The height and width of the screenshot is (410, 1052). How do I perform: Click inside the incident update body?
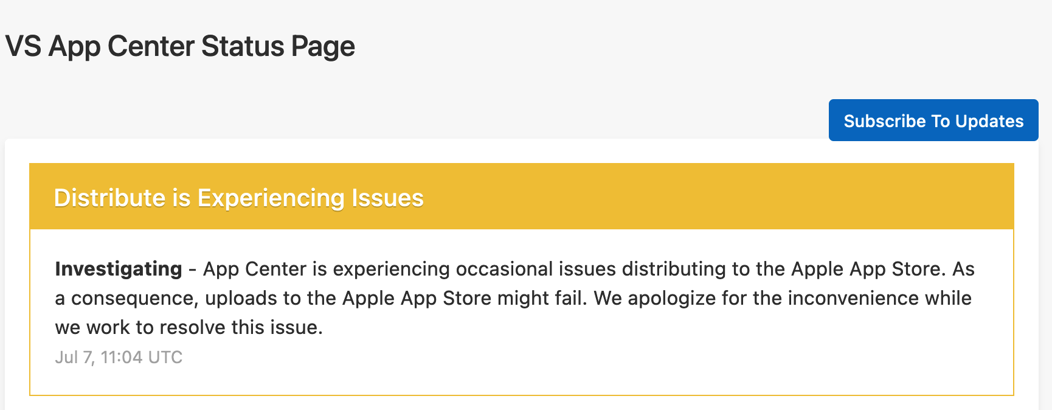point(486,298)
